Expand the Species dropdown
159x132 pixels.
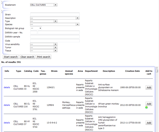click(55, 25)
